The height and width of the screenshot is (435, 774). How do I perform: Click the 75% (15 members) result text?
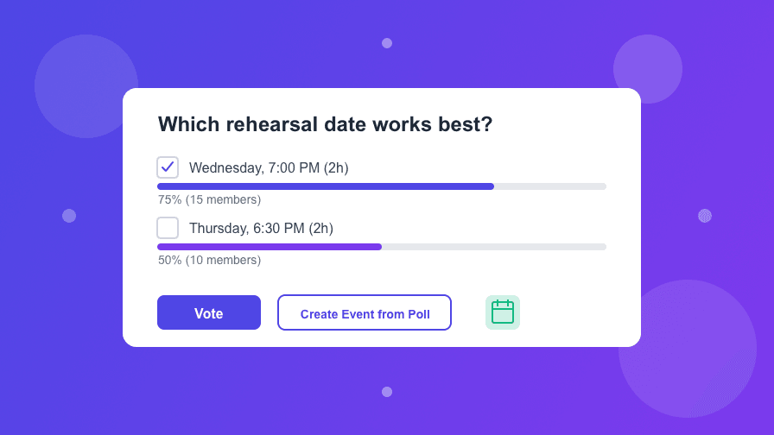[x=209, y=199]
